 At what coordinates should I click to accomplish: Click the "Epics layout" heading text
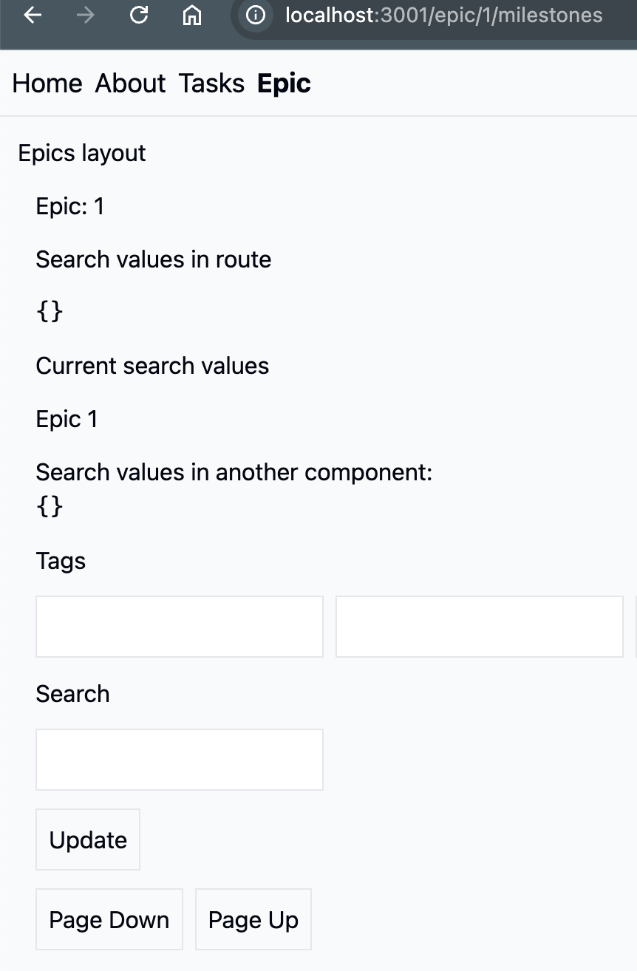click(82, 153)
